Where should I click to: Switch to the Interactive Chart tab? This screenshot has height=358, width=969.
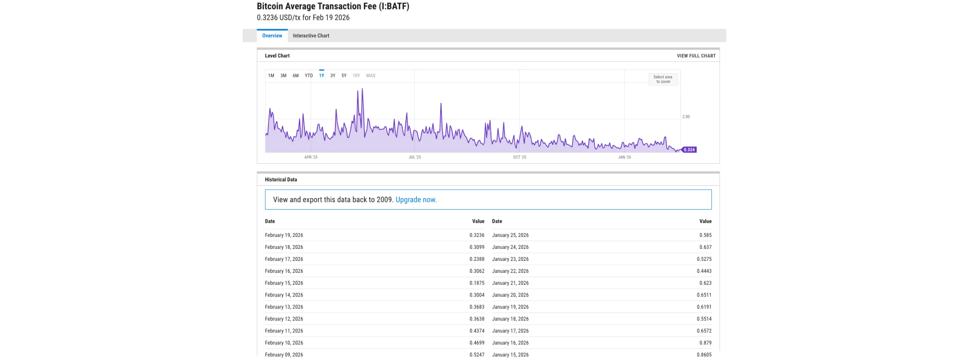(x=311, y=36)
